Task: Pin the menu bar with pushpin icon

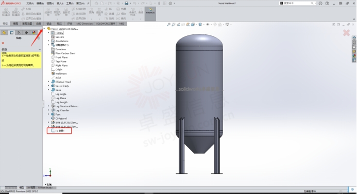Action: (x=88, y=3)
